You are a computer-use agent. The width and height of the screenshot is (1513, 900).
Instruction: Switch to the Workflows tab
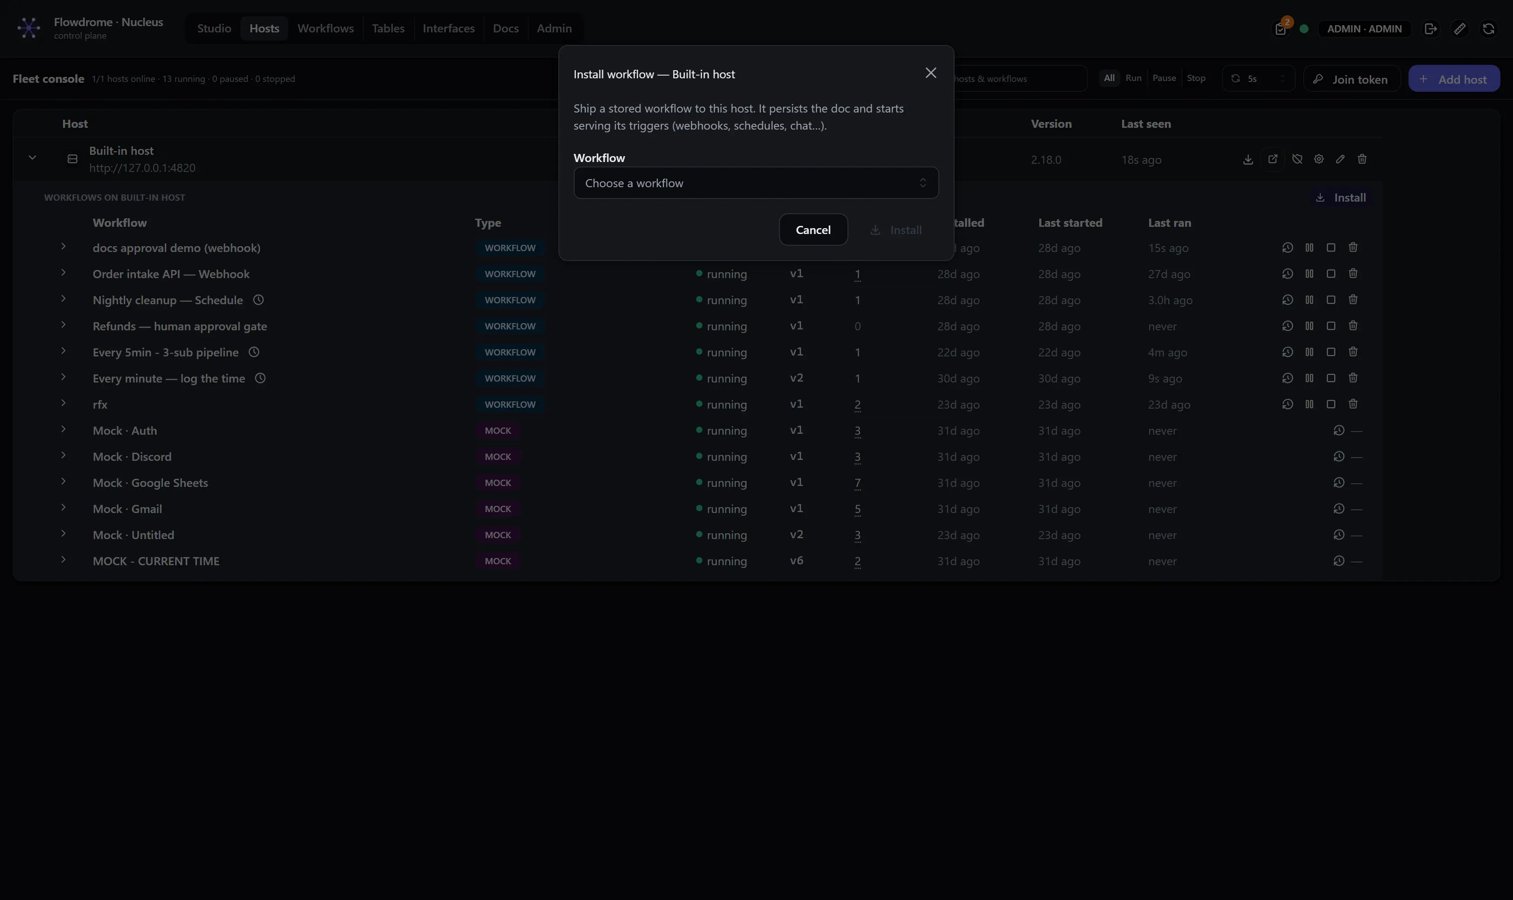coord(325,28)
